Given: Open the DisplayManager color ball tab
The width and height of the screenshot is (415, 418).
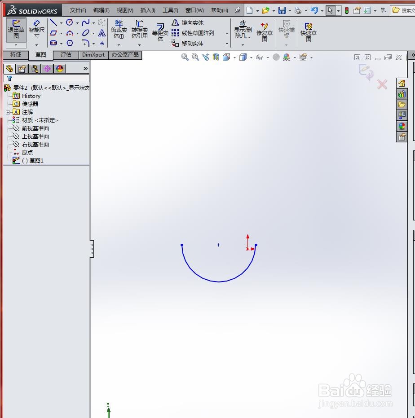Looking at the screenshot, I should click(x=60, y=69).
